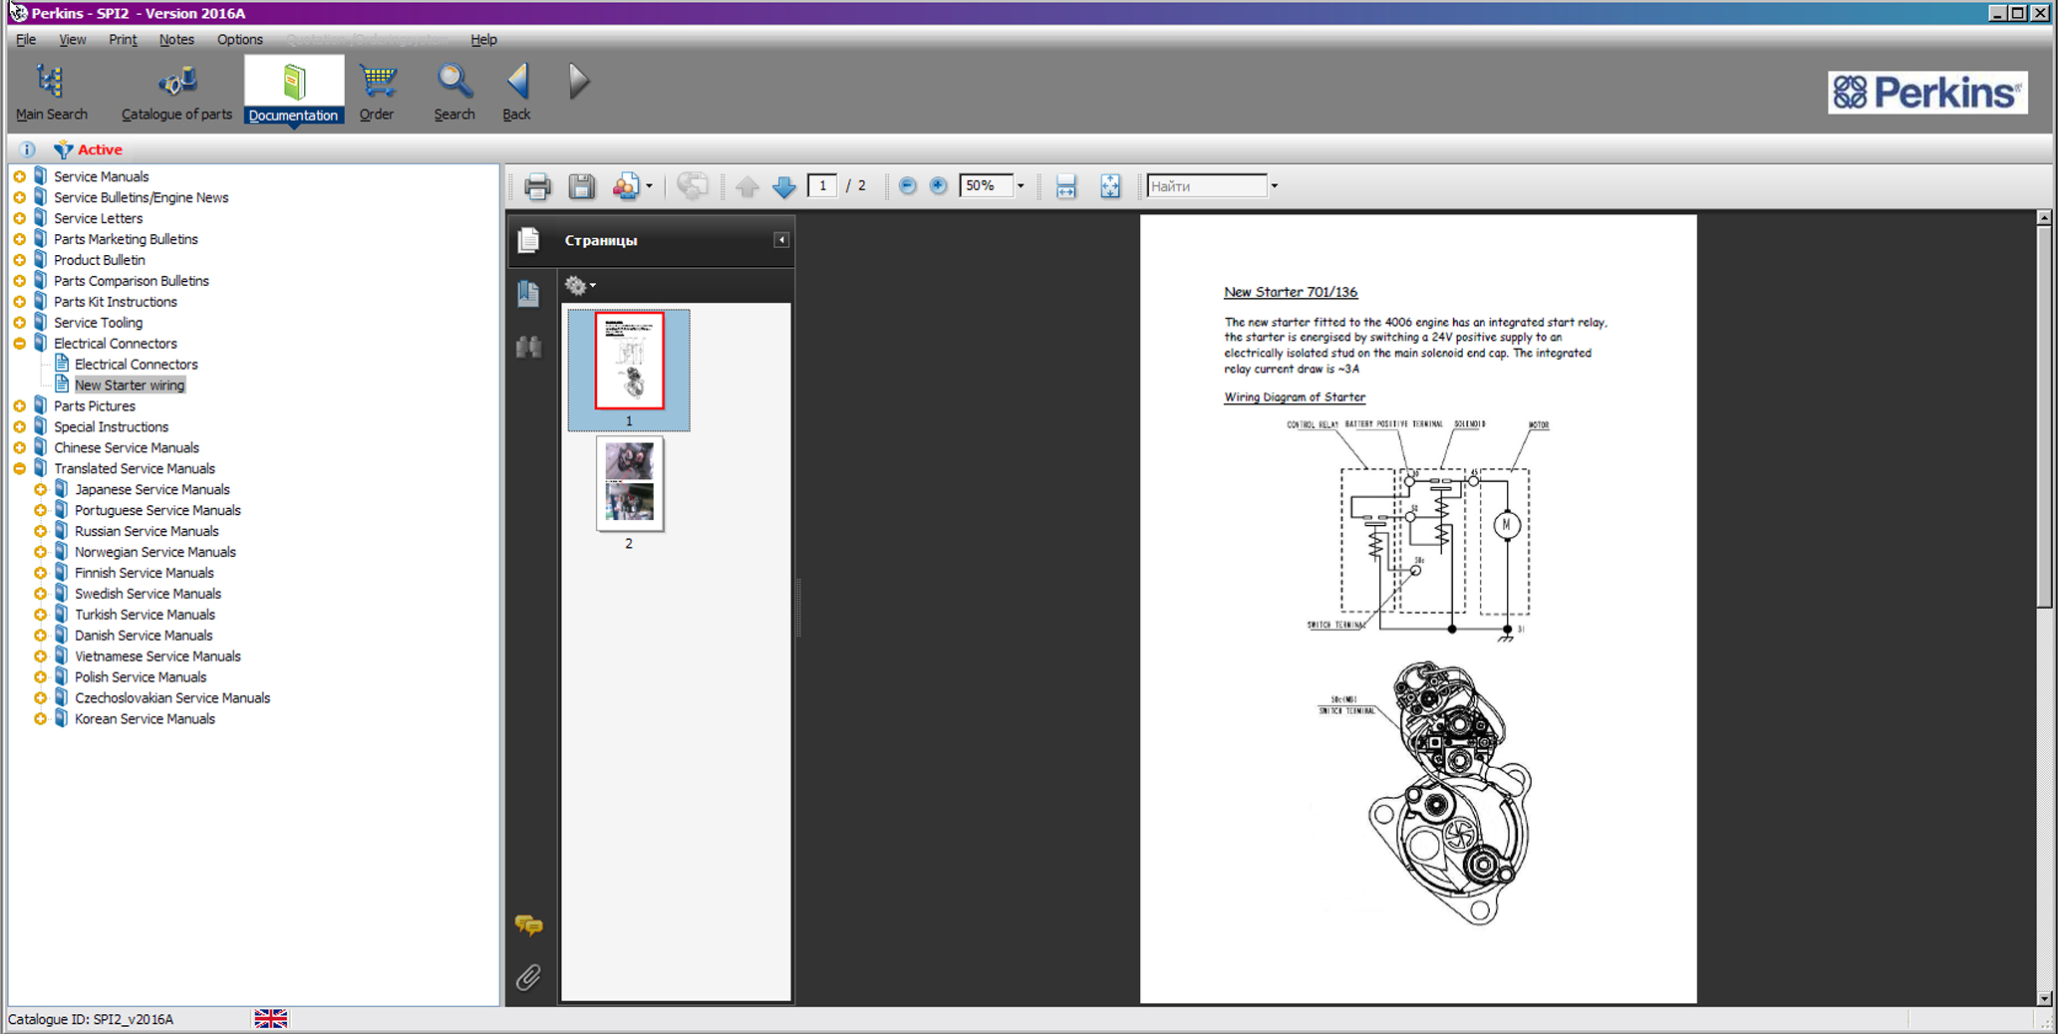Click the Back navigation button
The image size is (2060, 1034).
click(x=516, y=92)
